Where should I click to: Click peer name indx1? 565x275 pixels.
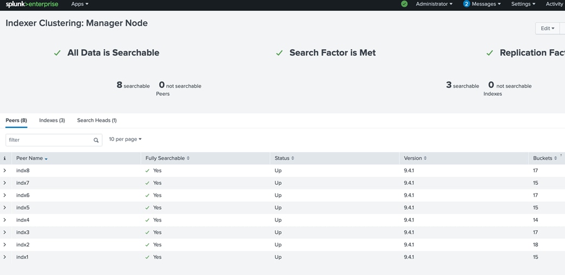(x=23, y=257)
